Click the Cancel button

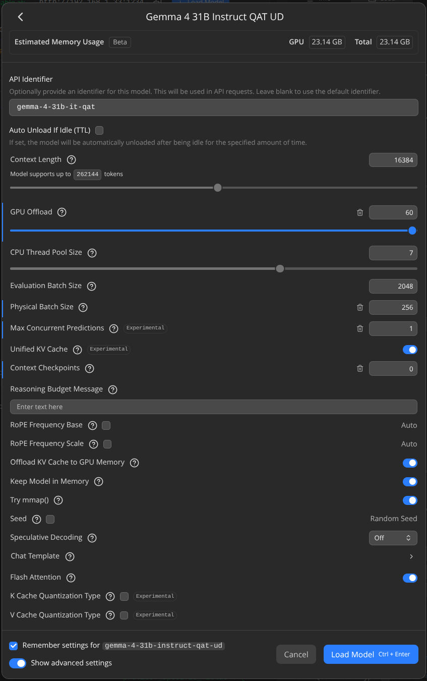296,654
